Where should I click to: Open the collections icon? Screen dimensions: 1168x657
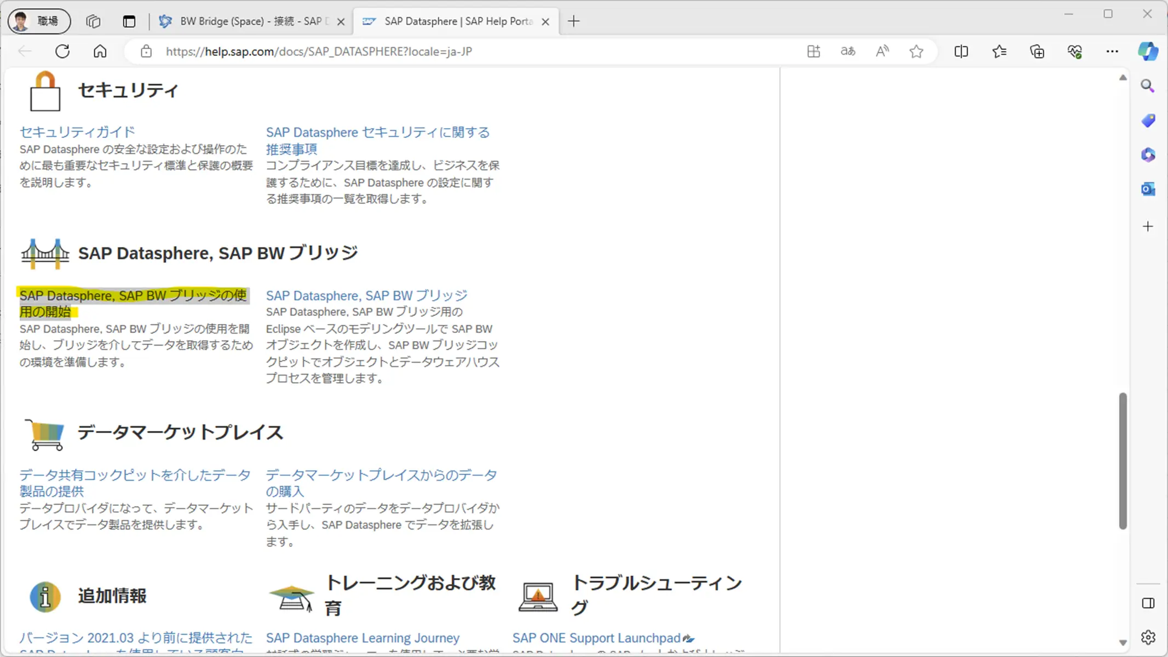(x=1037, y=51)
